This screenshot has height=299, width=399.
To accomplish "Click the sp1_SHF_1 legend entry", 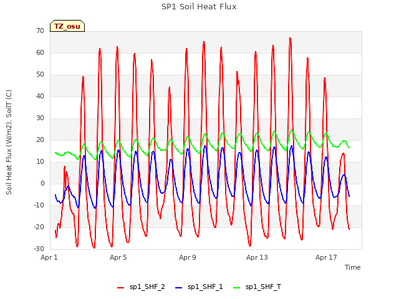I will (x=199, y=287).
